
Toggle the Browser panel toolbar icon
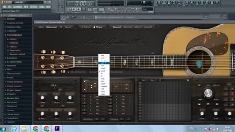[174, 3]
